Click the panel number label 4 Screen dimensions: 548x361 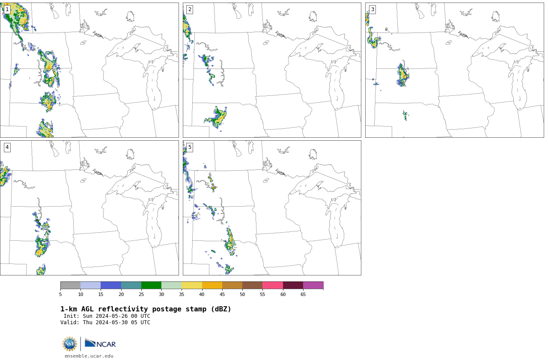point(7,147)
